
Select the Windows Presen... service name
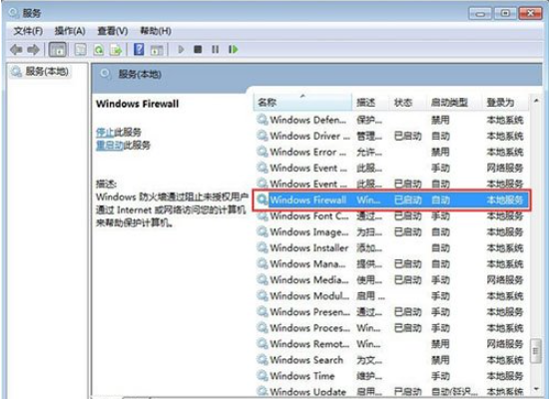tap(309, 312)
